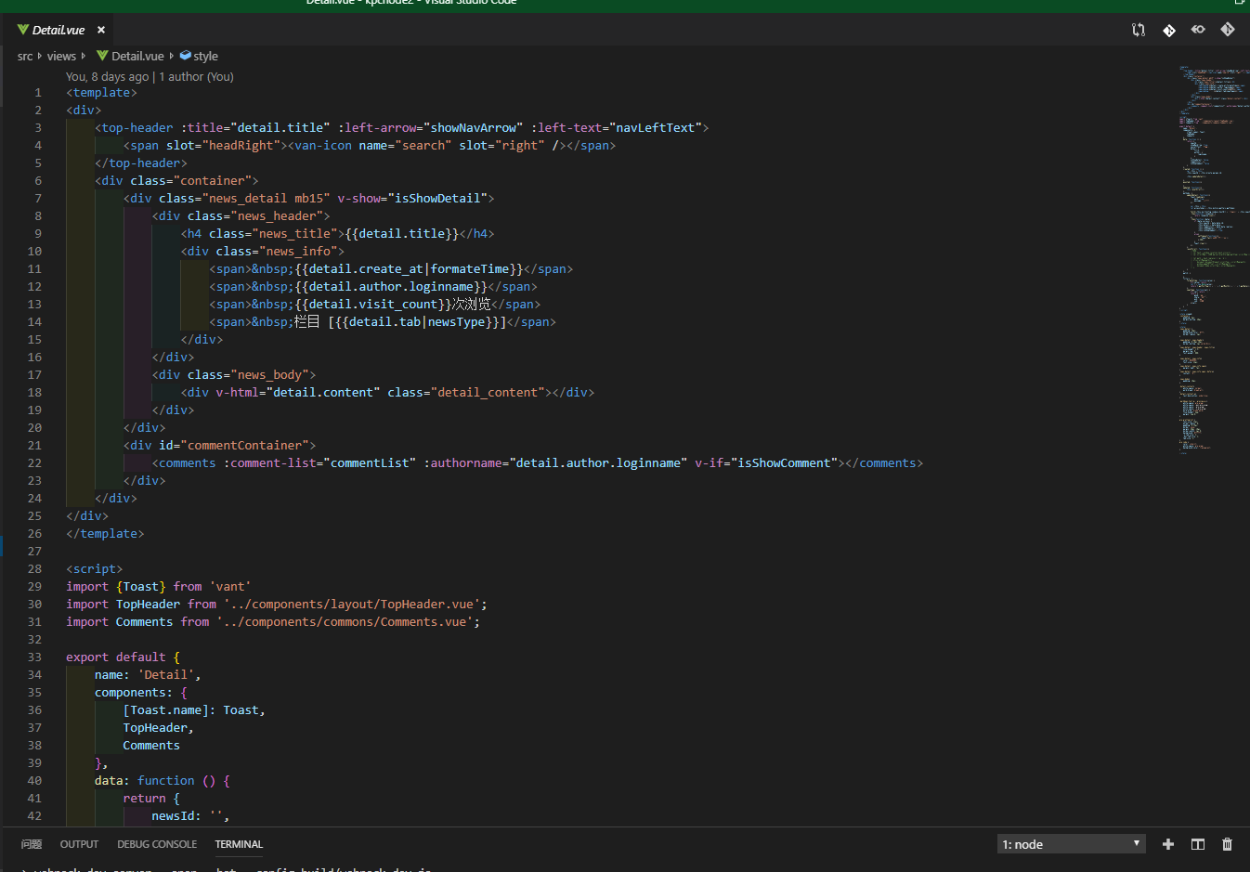Click 'You, 8 days ago' blame annotation

click(107, 76)
